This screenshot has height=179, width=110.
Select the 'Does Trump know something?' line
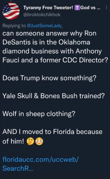(49, 78)
